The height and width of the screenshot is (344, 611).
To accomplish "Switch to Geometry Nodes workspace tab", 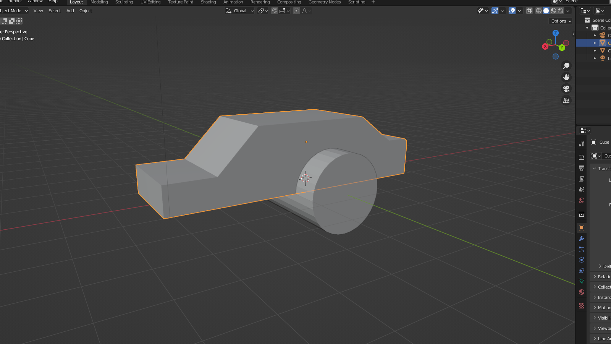I will (x=325, y=2).
